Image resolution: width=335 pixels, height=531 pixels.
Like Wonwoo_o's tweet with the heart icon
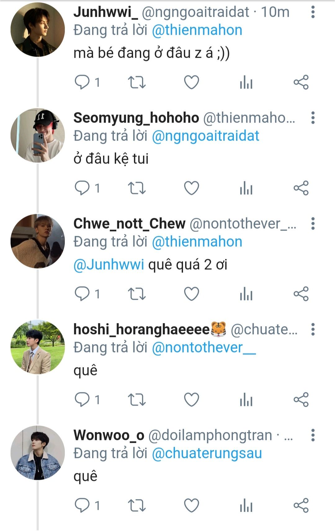[x=191, y=506]
